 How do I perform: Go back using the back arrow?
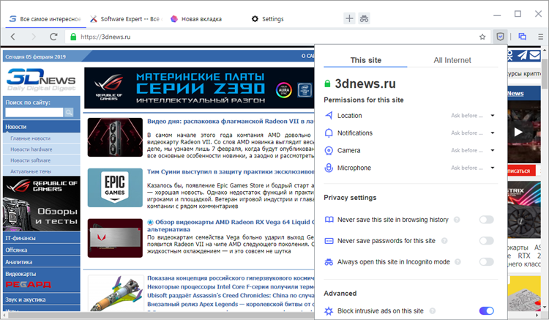tap(13, 37)
